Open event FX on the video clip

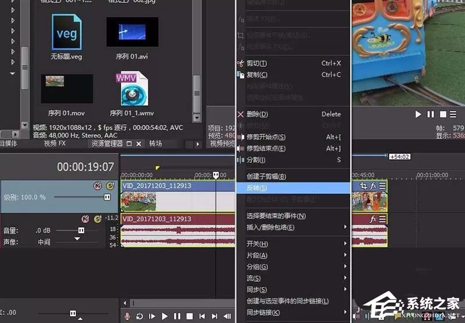(373, 186)
